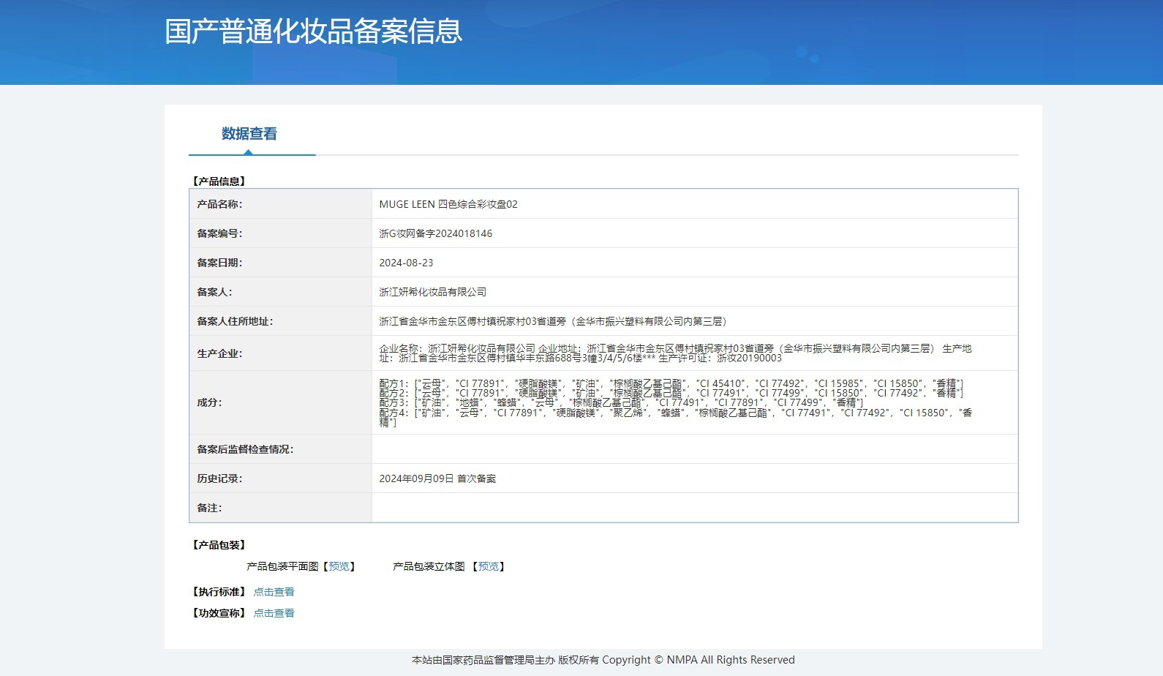Open the 数据查看 tab
The width and height of the screenshot is (1163, 676).
tap(249, 134)
